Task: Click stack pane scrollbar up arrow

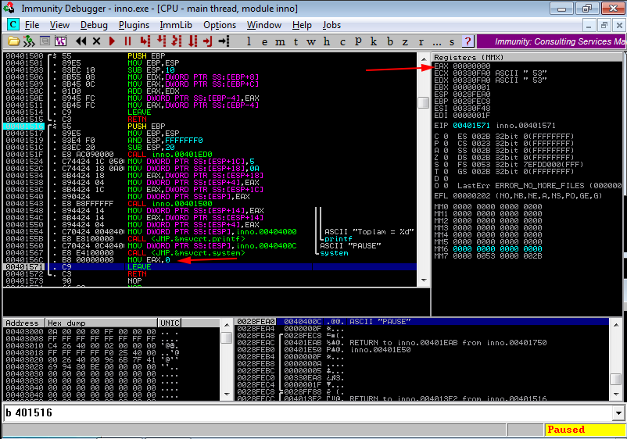Action: pos(616,325)
